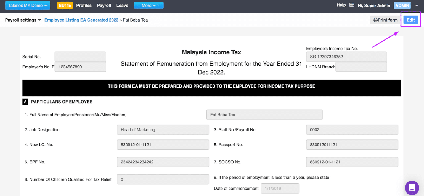Click the Edit button

click(410, 20)
